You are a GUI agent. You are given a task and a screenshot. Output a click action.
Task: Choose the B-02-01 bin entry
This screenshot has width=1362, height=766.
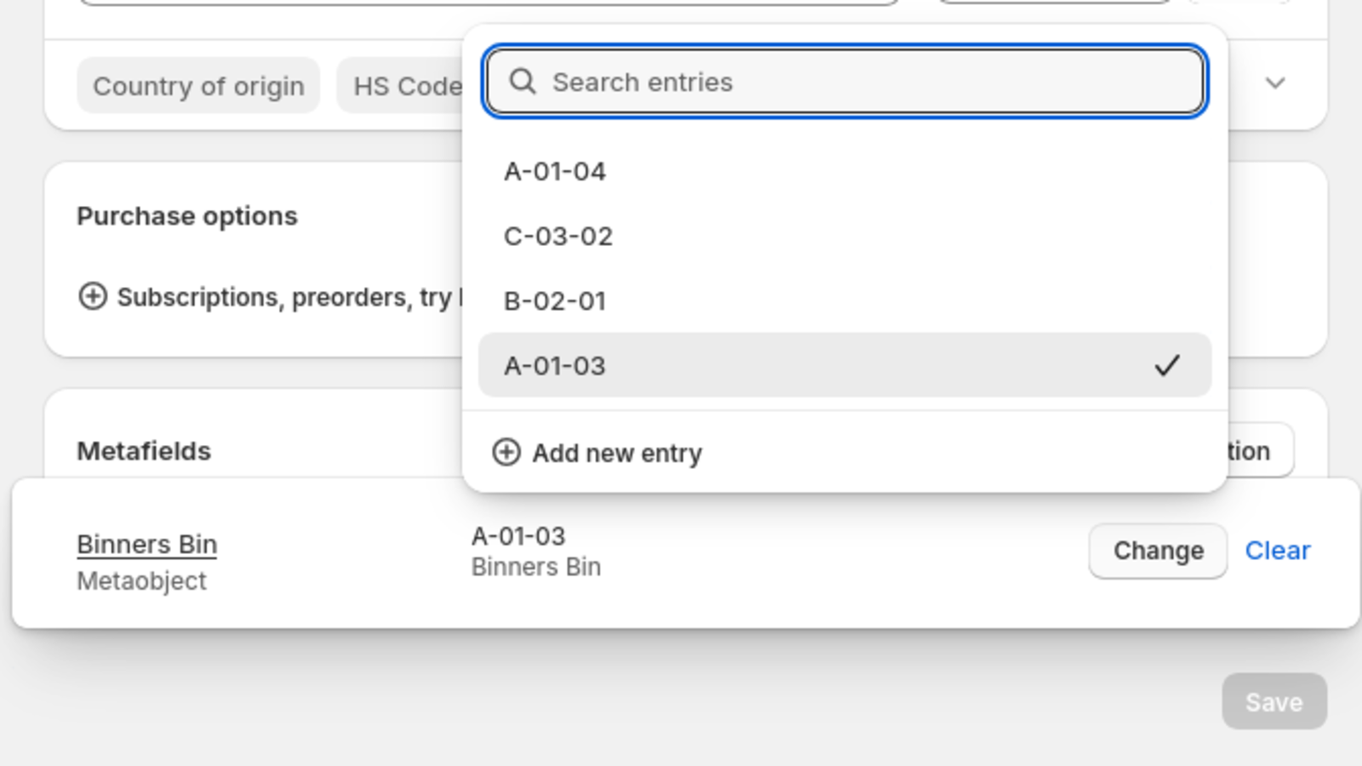[844, 300]
